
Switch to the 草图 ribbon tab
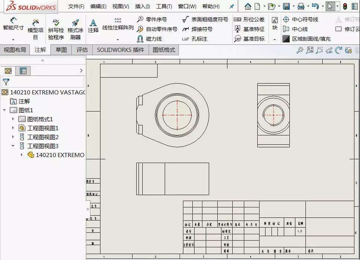point(61,50)
